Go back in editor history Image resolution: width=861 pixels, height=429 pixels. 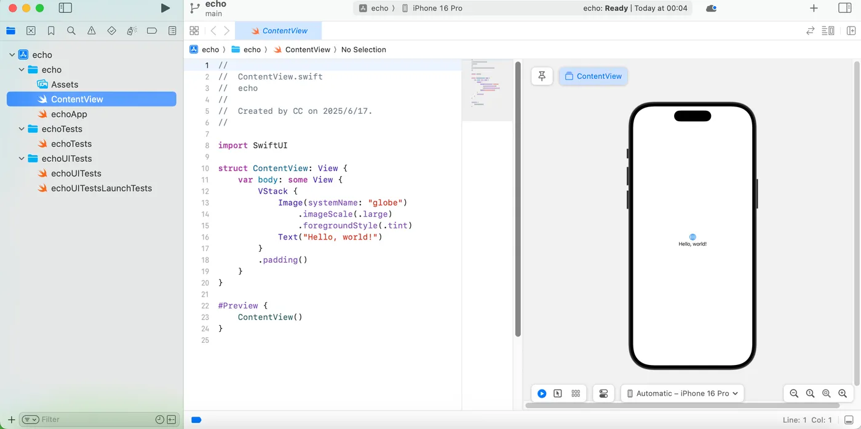click(x=213, y=31)
